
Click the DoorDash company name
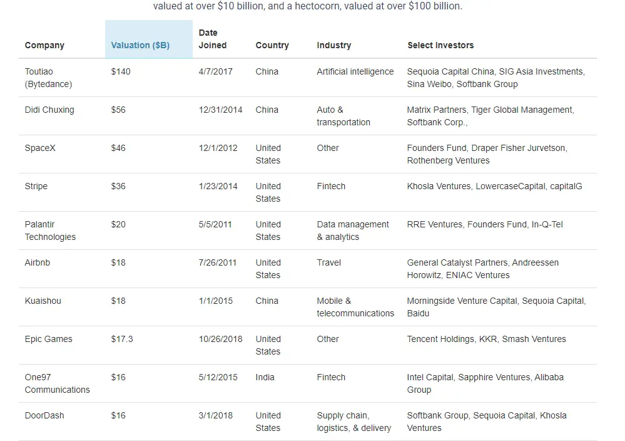point(44,415)
